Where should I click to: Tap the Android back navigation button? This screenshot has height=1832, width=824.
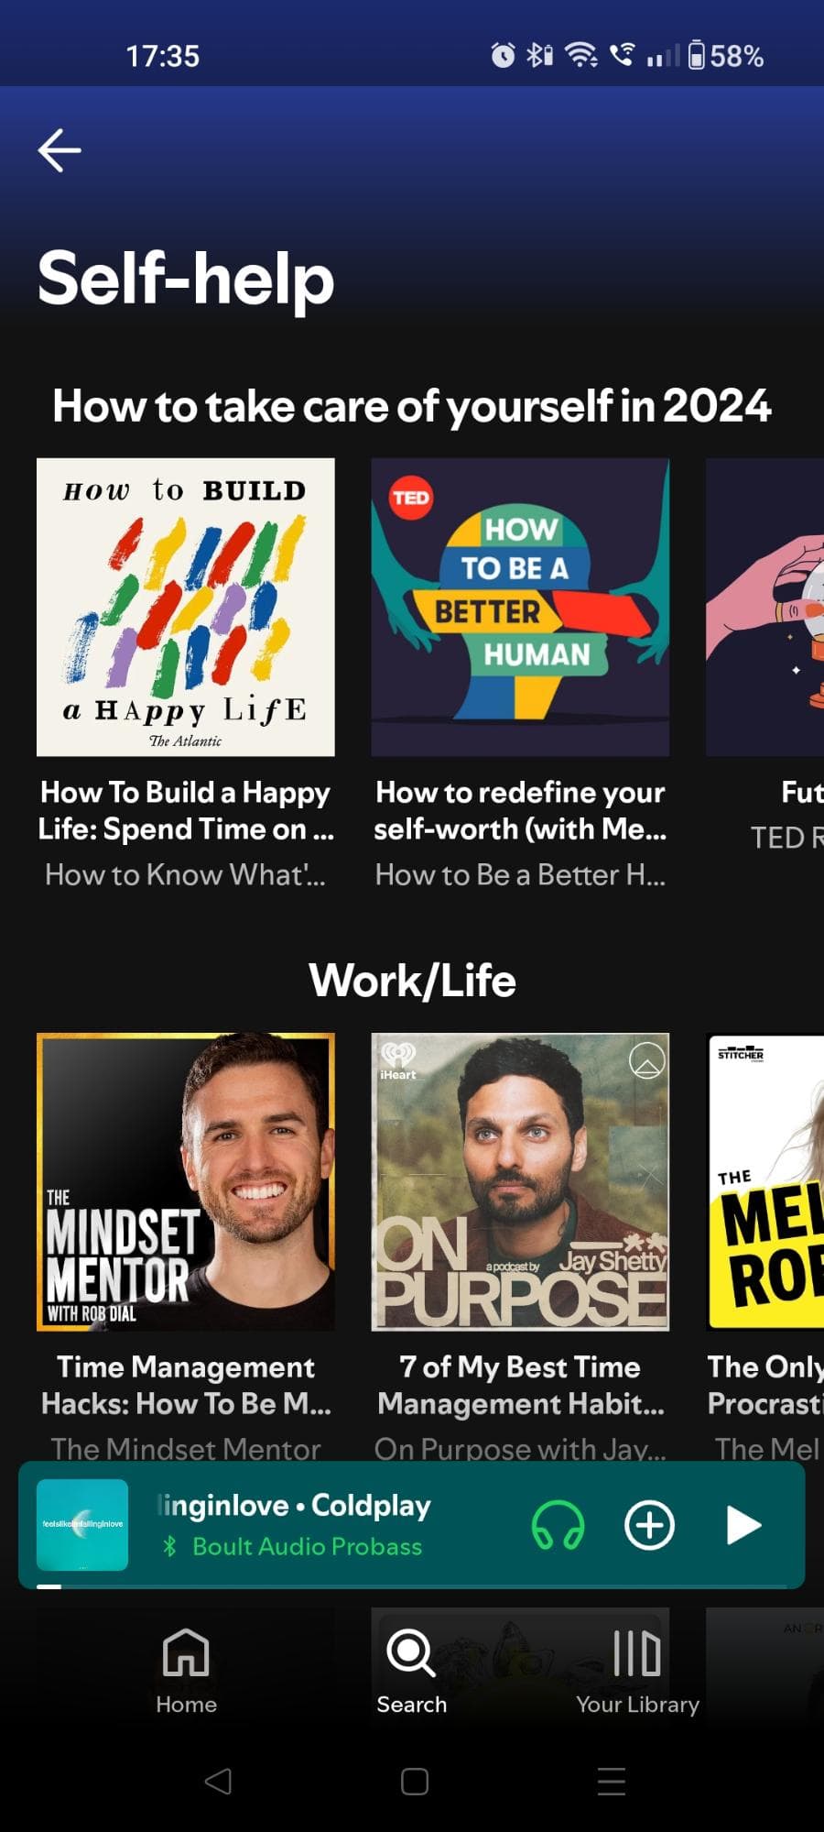pyautogui.click(x=218, y=1782)
